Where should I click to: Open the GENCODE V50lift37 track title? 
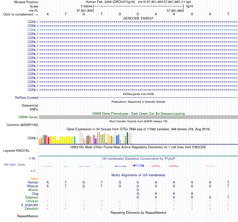pos(138,18)
